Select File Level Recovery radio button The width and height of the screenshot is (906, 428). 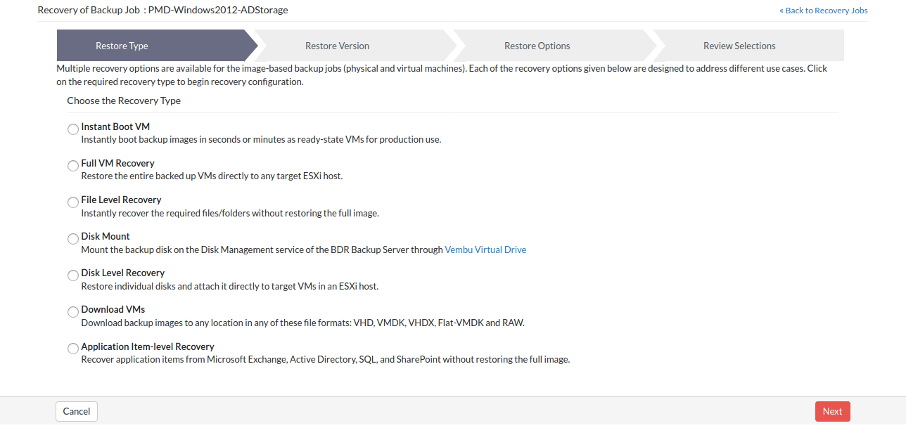pos(73,202)
